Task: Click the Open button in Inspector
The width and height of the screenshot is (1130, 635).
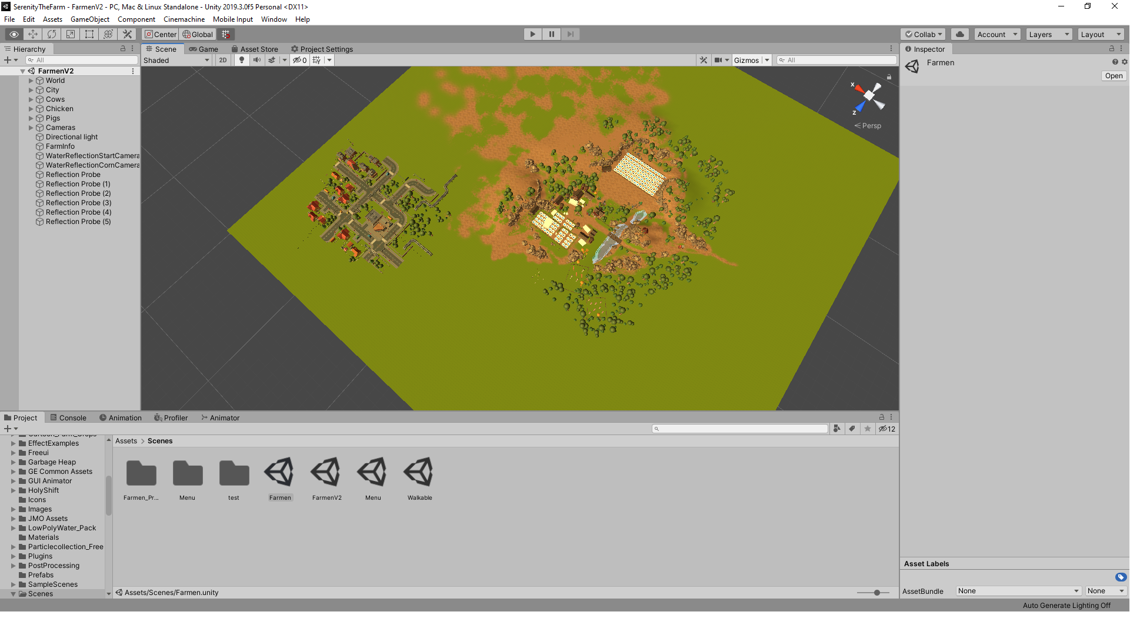Action: tap(1114, 76)
